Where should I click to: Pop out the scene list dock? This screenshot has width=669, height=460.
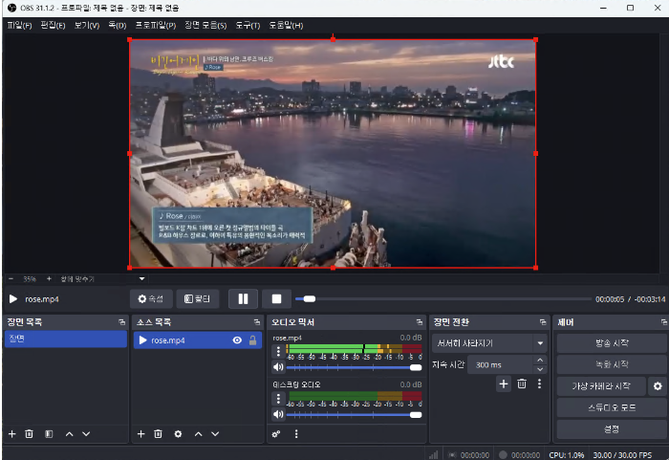121,322
